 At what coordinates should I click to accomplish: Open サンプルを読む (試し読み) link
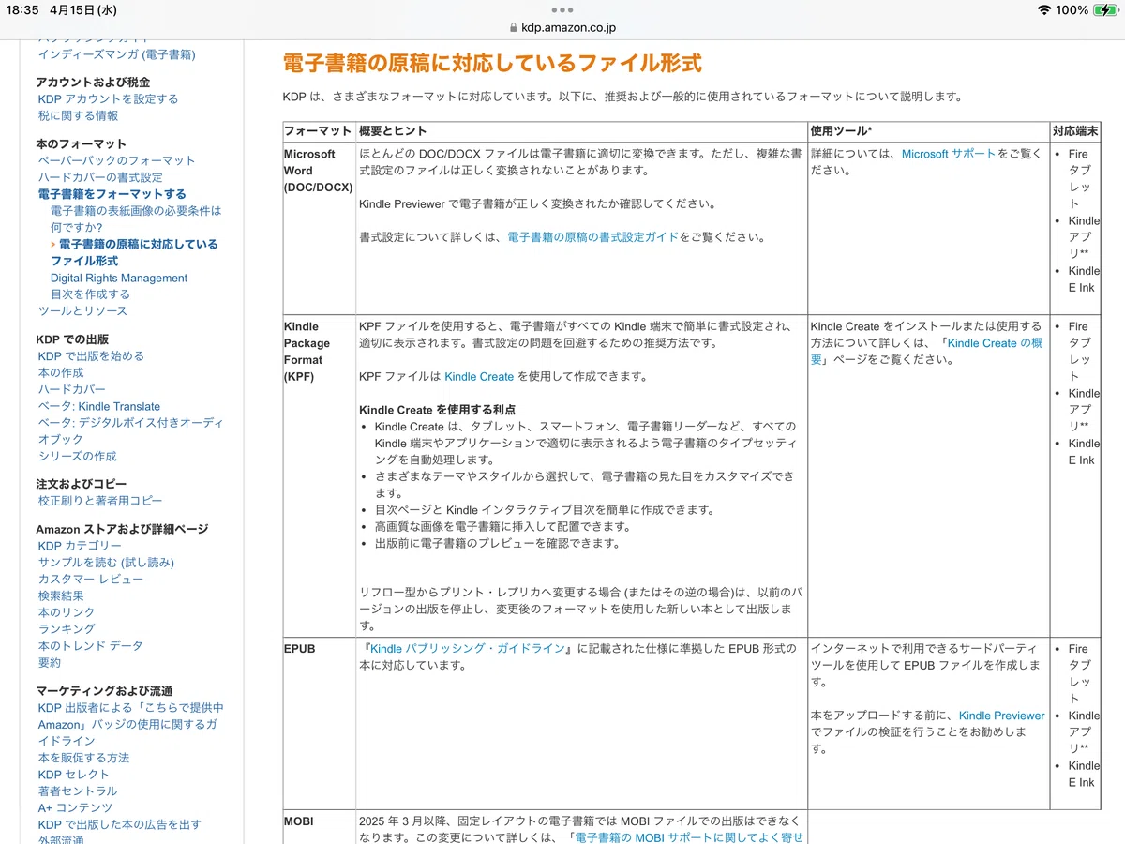(106, 563)
